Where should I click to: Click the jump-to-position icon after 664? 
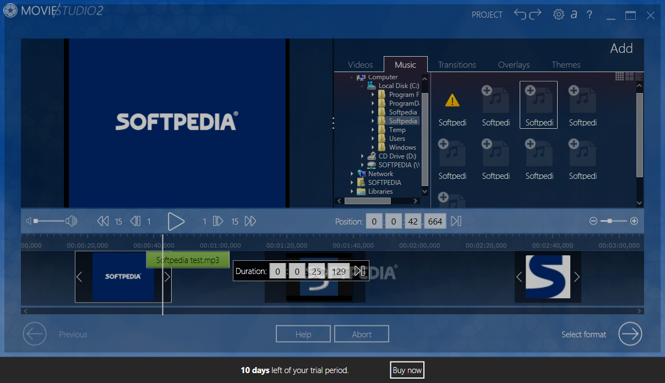456,221
